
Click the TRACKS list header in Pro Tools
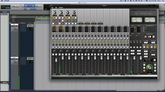pos(5,12)
